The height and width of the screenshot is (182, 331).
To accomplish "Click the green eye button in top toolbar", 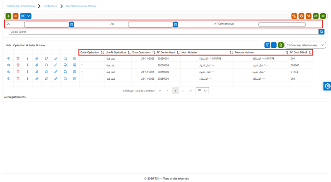I will click(x=323, y=16).
